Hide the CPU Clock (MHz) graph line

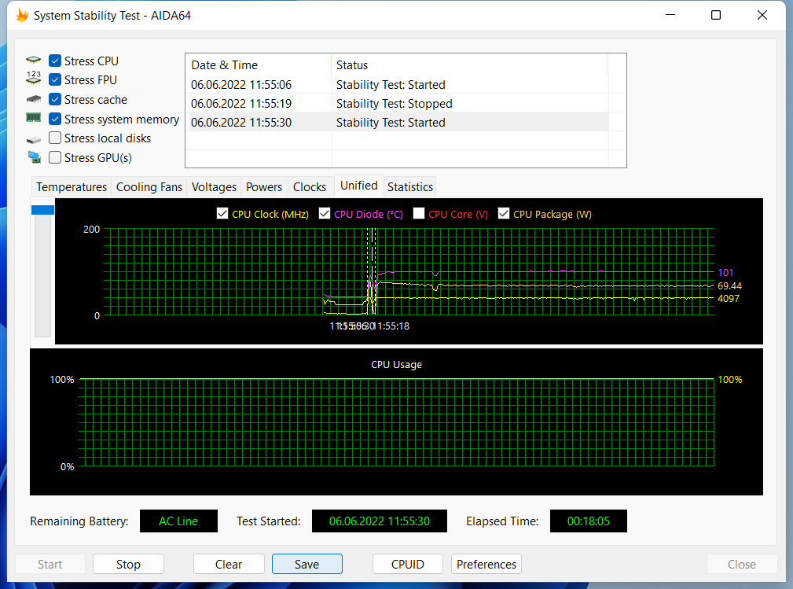[222, 214]
